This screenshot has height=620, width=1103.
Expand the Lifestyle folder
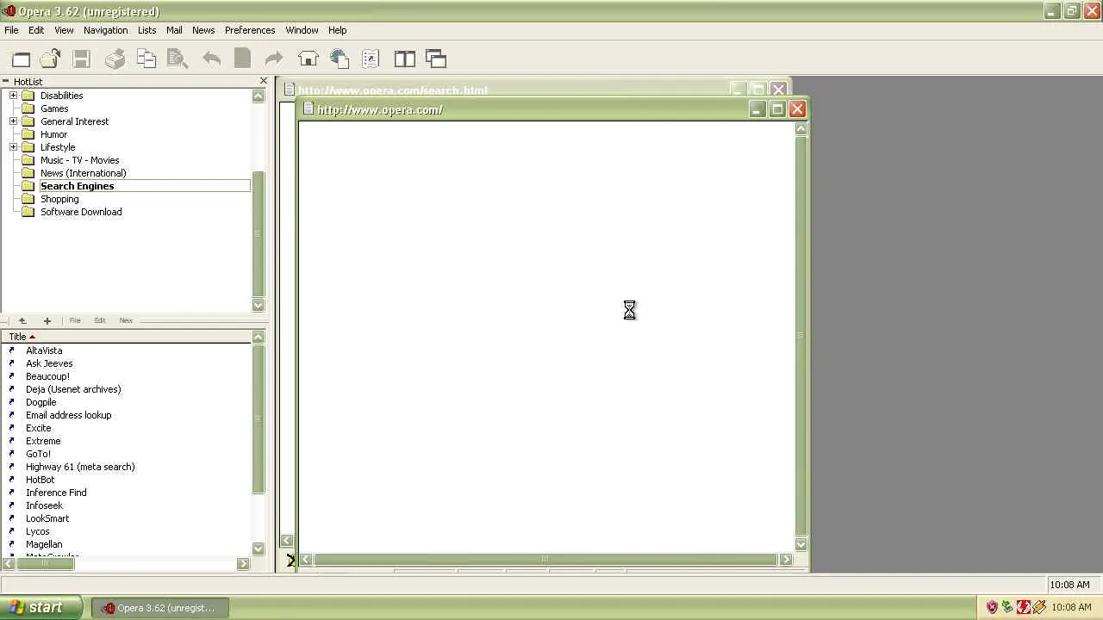tap(13, 147)
